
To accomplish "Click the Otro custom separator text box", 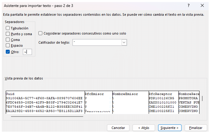I will [x=27, y=52].
